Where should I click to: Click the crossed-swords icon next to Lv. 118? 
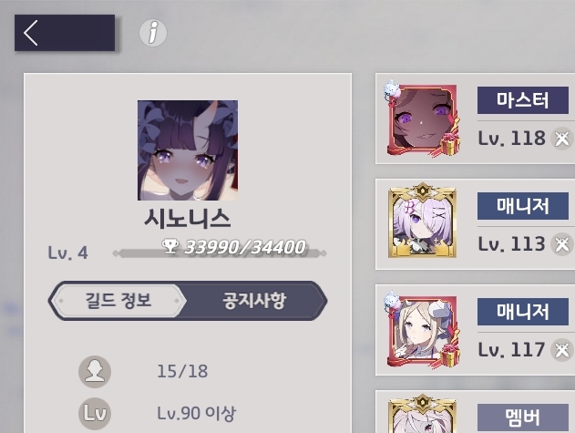click(562, 139)
